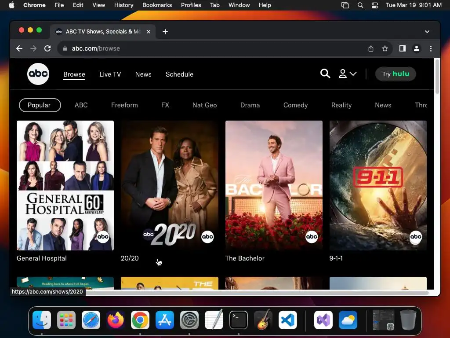Open the 9-1-1 show poster

378,185
